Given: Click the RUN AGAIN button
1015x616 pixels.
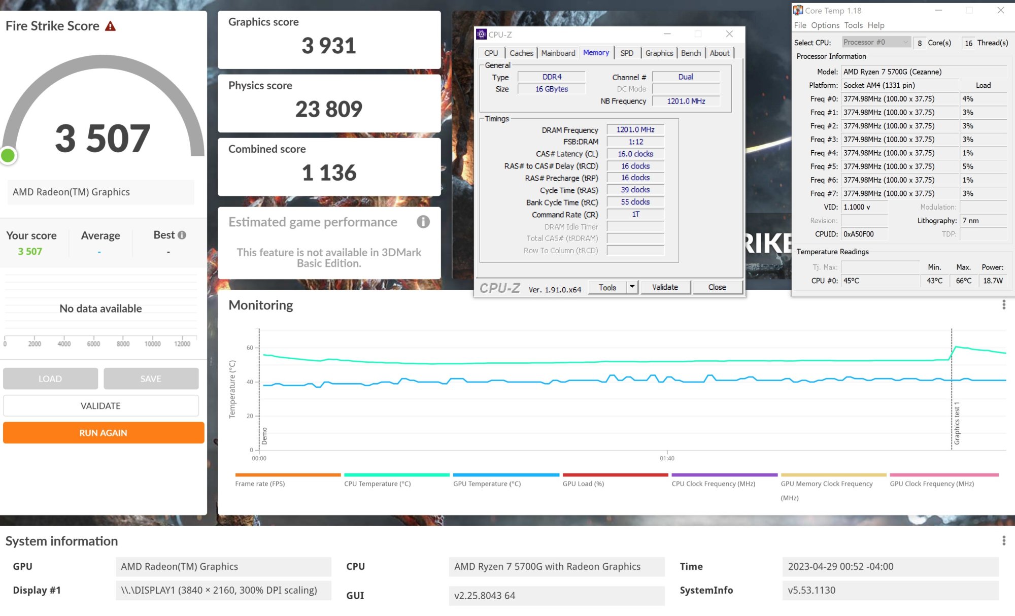Looking at the screenshot, I should [x=103, y=433].
